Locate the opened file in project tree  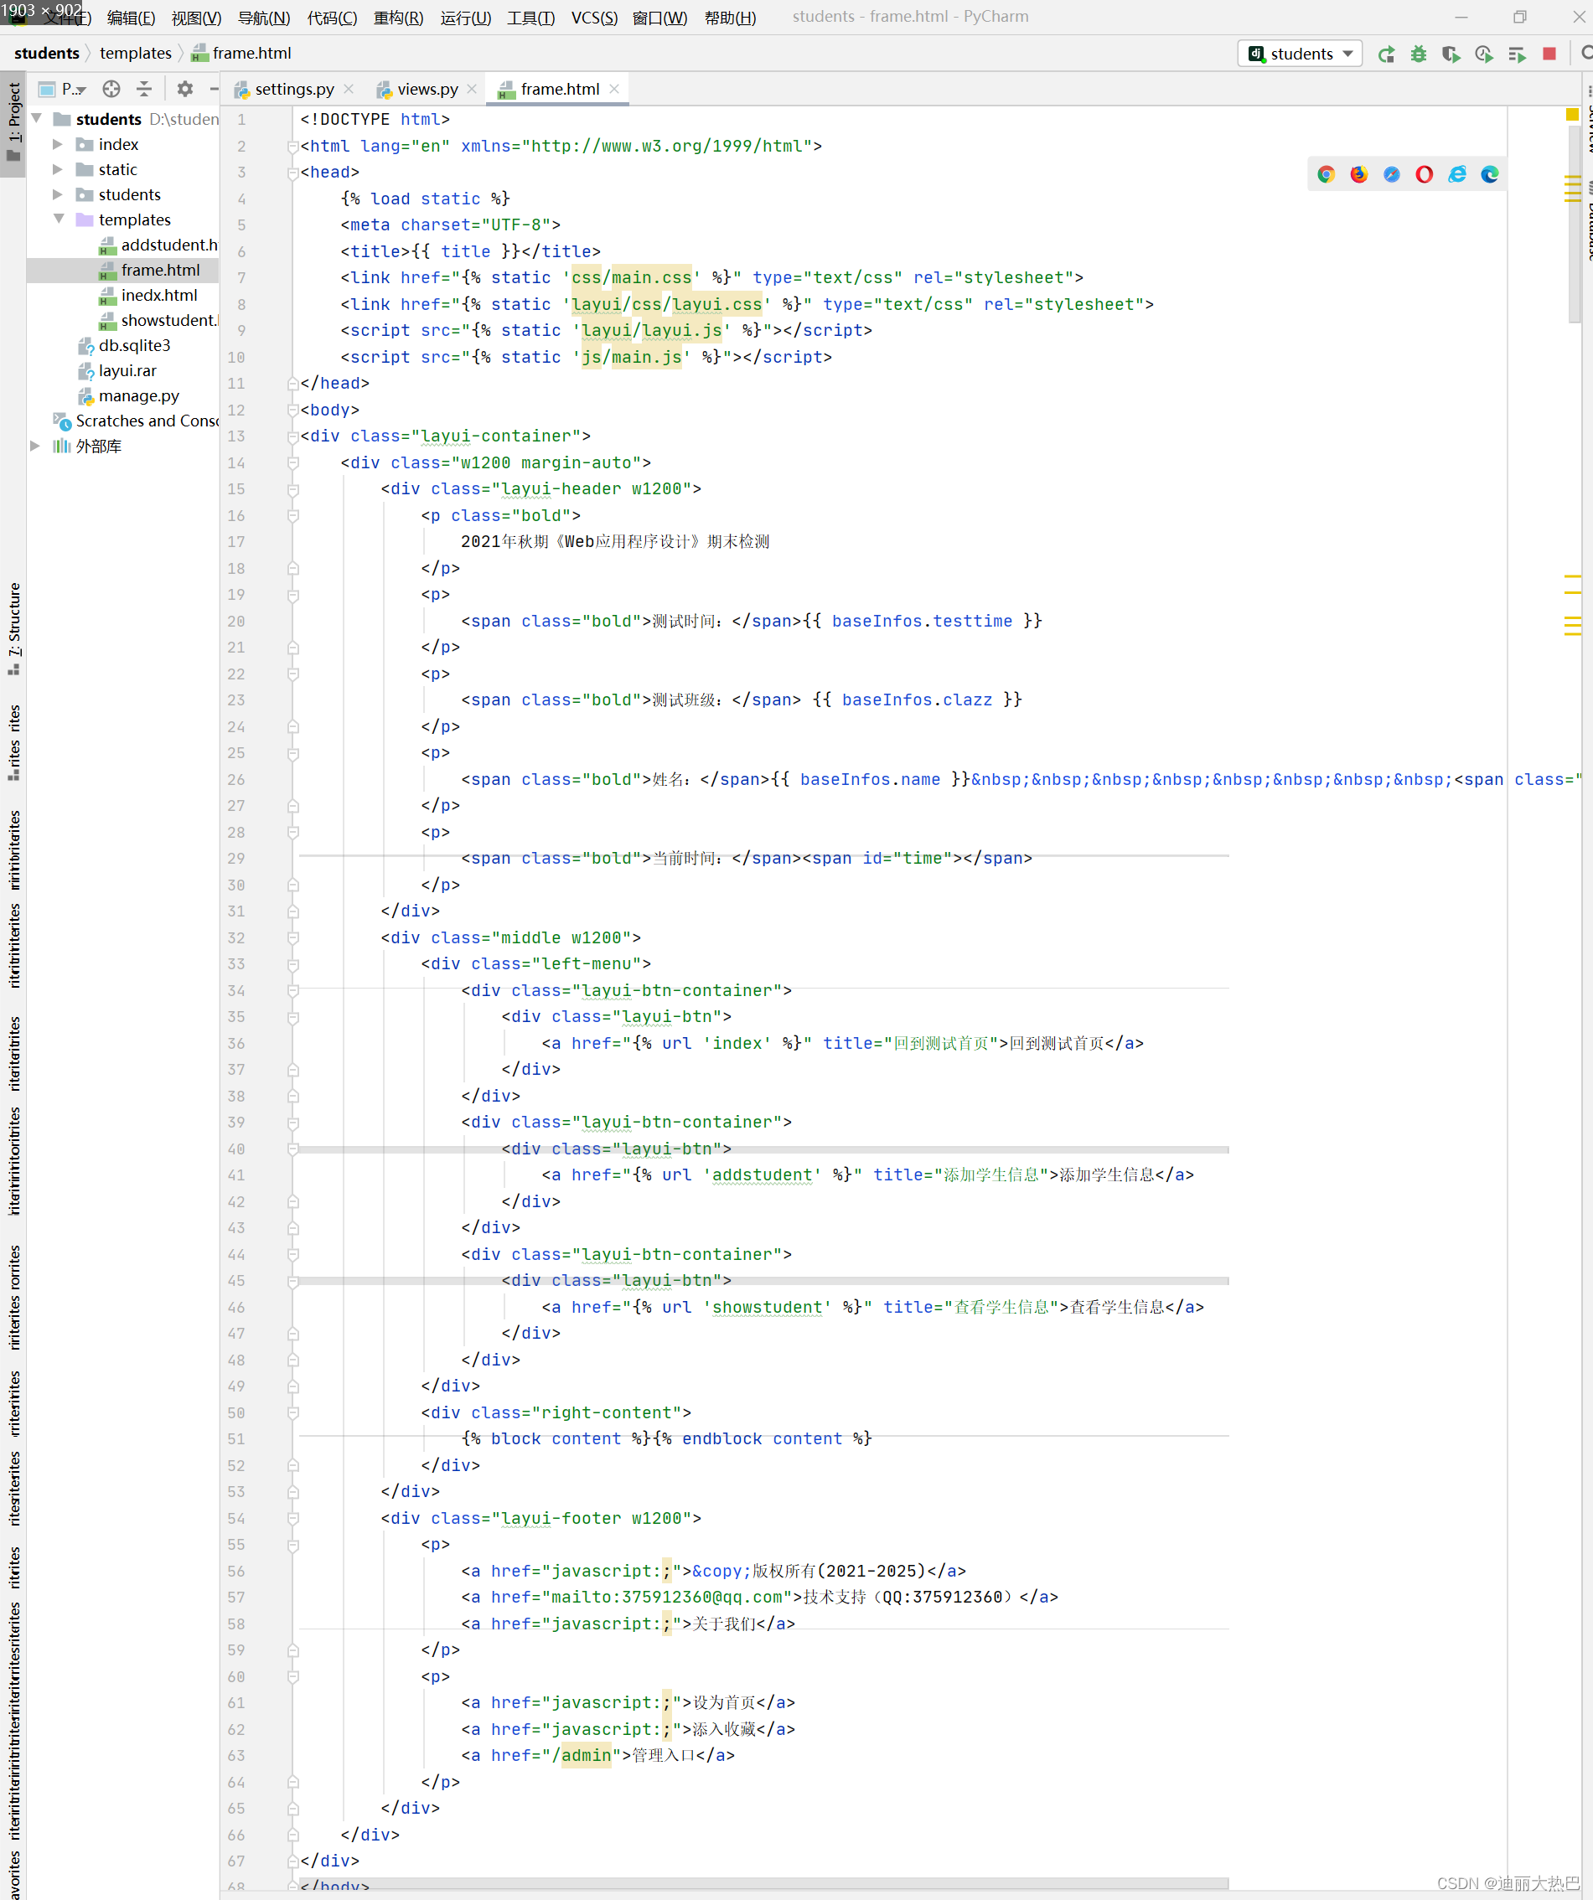point(111,89)
